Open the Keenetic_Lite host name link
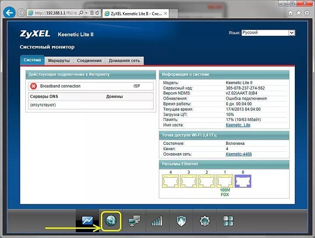 pos(238,125)
